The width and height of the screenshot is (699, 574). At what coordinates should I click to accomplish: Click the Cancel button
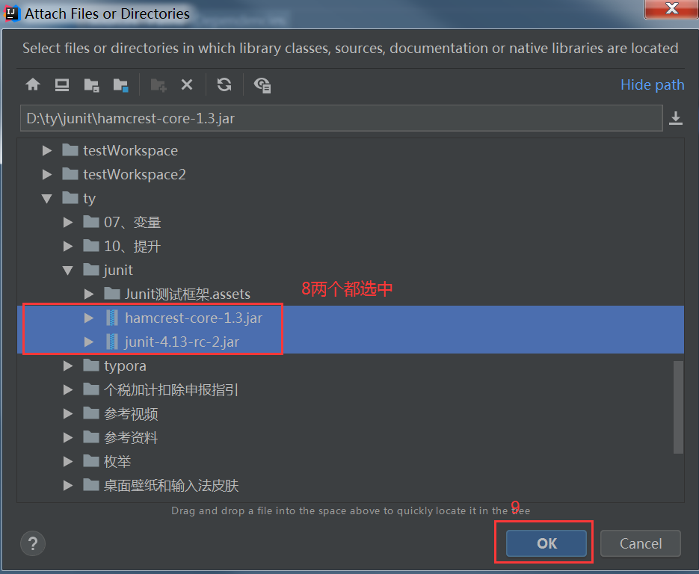pos(640,543)
